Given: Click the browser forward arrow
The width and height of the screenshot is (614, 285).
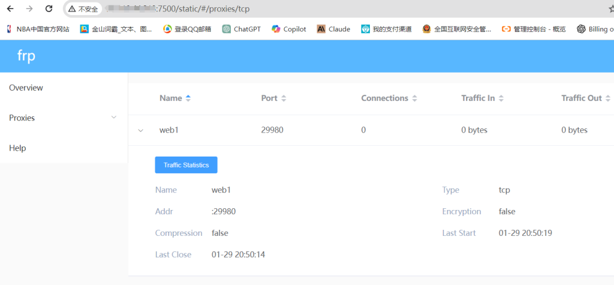Looking at the screenshot, I should point(29,9).
